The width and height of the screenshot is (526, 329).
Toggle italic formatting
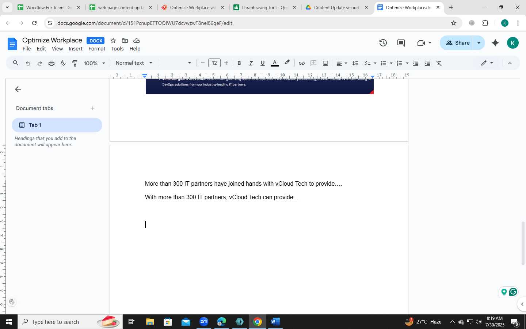(251, 63)
